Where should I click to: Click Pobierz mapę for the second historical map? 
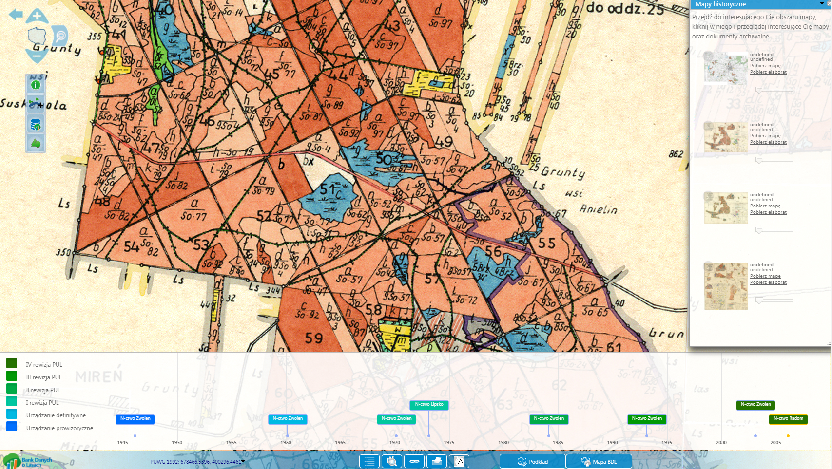coord(765,136)
